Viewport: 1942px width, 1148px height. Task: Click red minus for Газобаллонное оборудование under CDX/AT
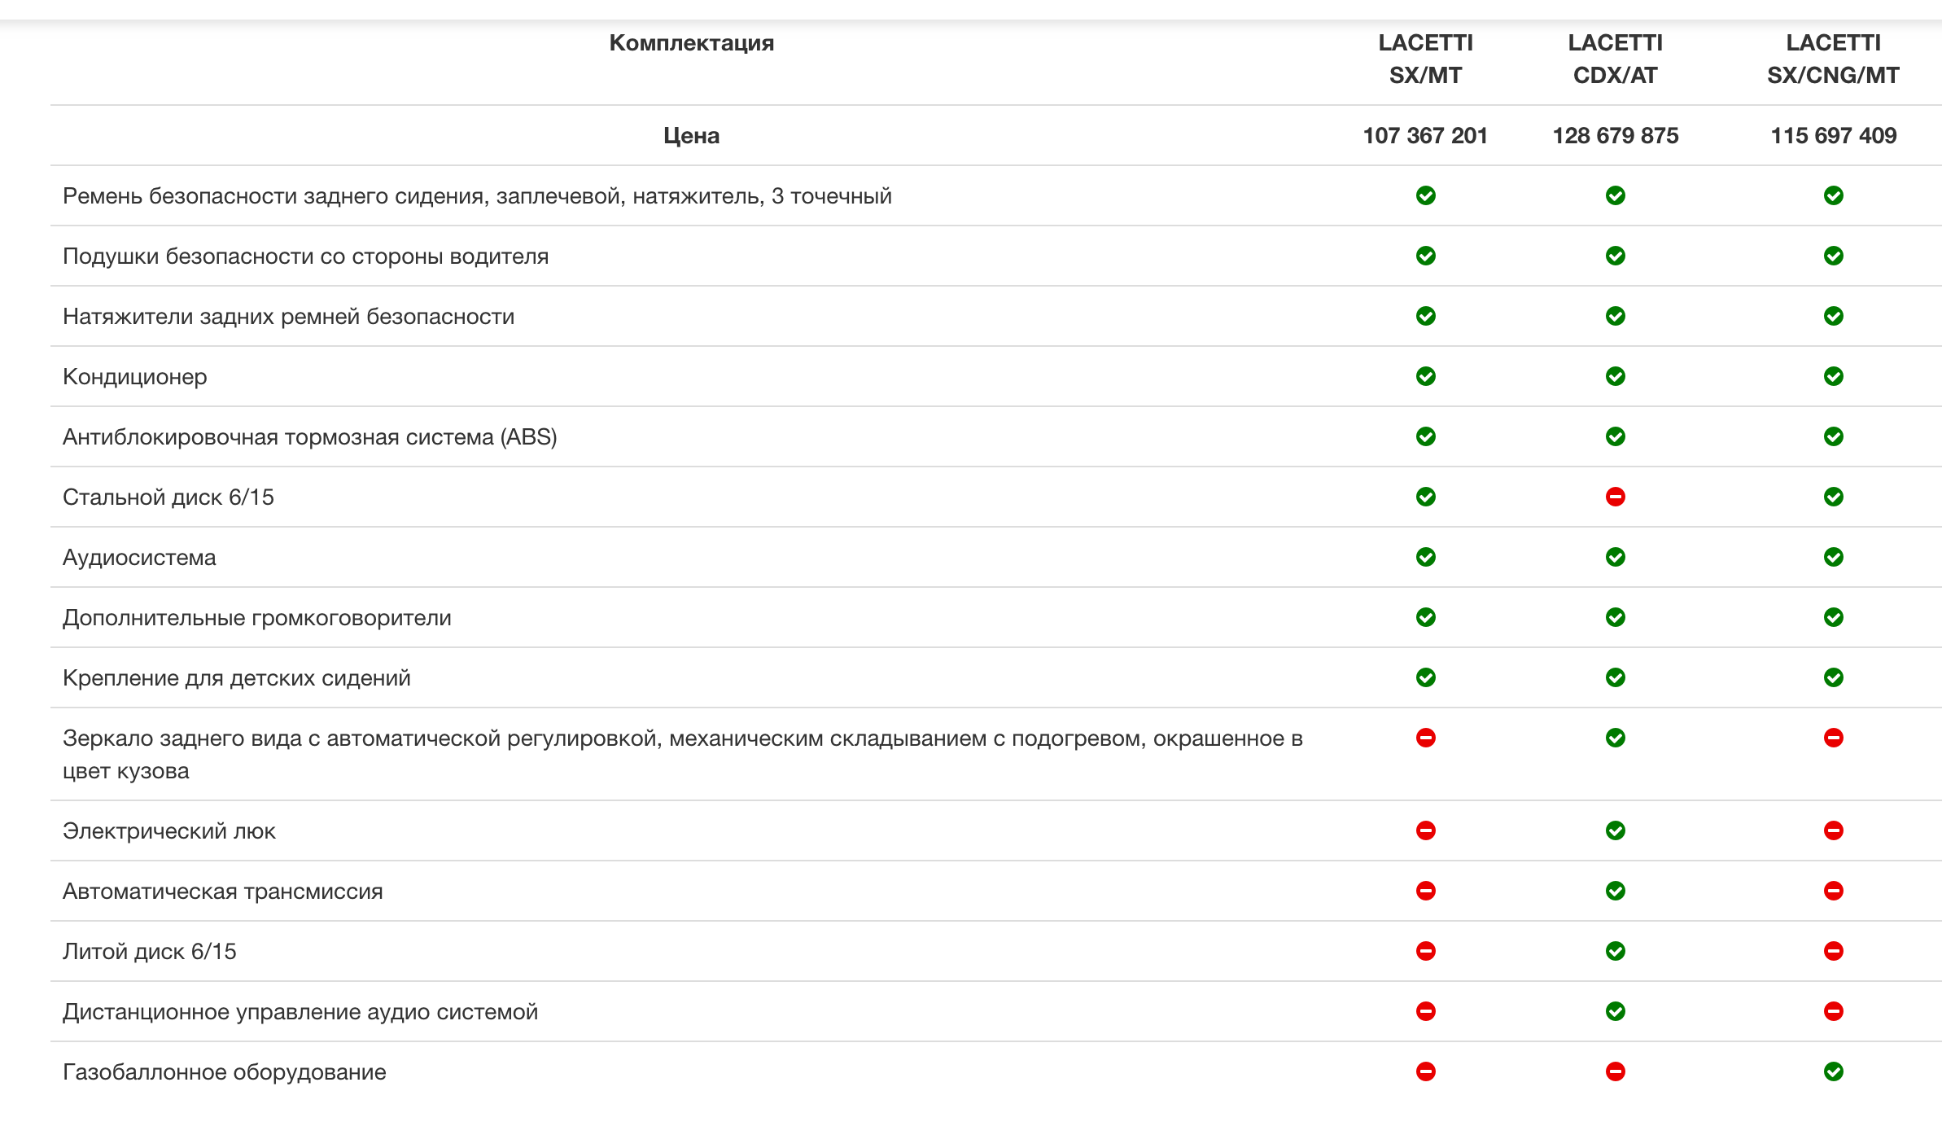1615,1071
